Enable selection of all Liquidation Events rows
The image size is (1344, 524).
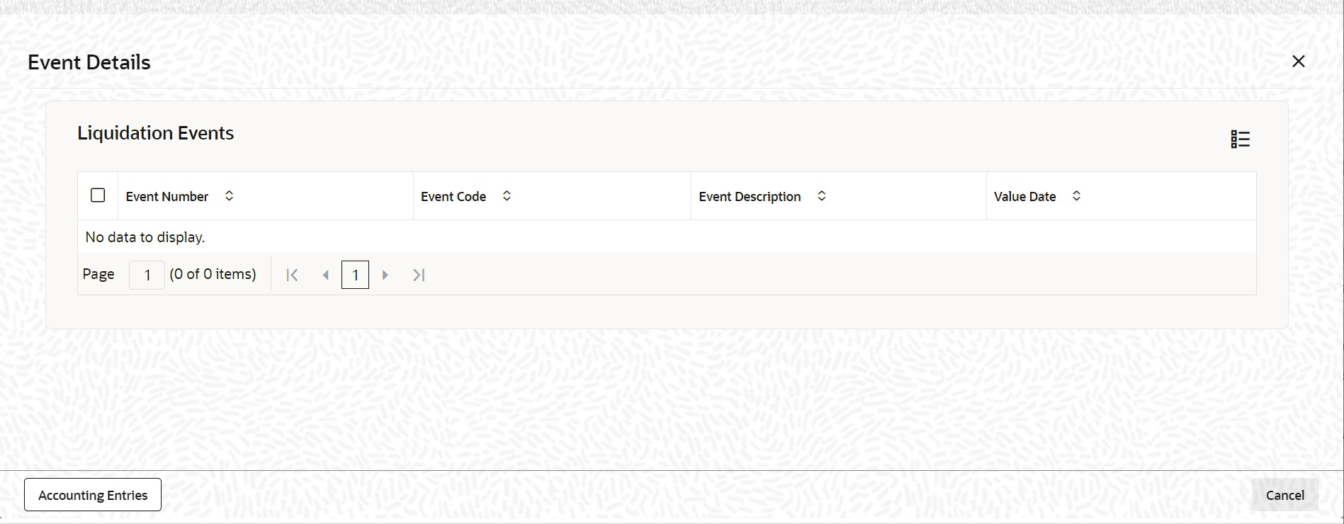click(x=97, y=195)
